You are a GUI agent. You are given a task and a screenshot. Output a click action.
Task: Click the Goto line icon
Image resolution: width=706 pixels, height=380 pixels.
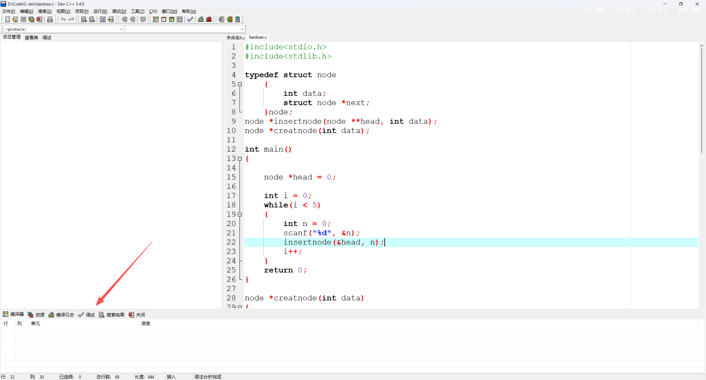[x=111, y=19]
